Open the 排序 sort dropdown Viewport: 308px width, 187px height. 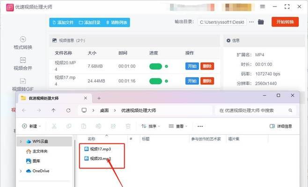tap(151, 126)
